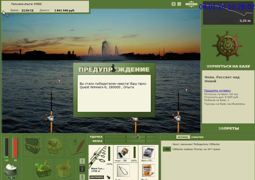Viewport: 255px width, 180px height.
Task: Click the quest prize message text
Action: (113, 85)
